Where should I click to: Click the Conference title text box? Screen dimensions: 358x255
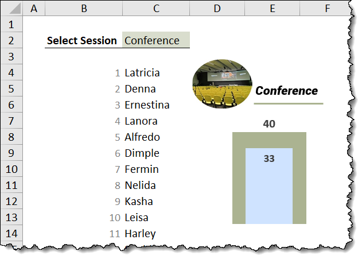click(x=286, y=91)
